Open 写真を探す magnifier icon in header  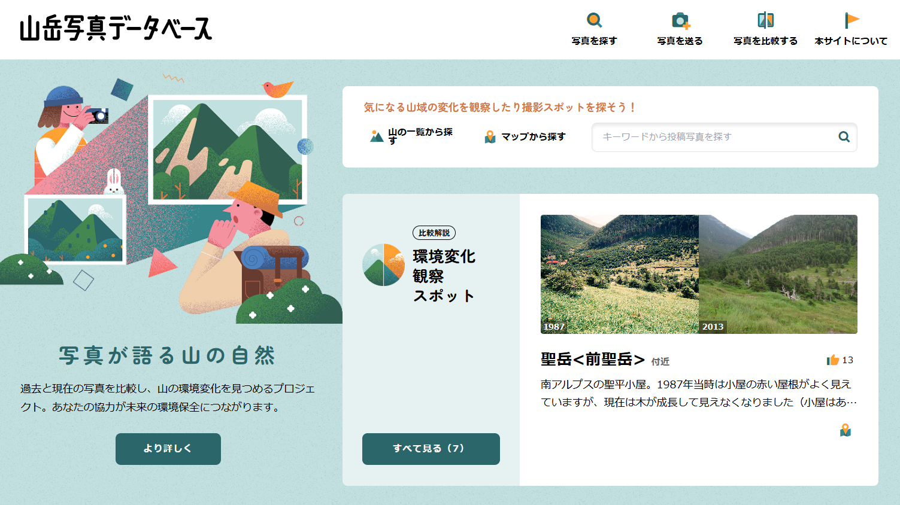[594, 20]
